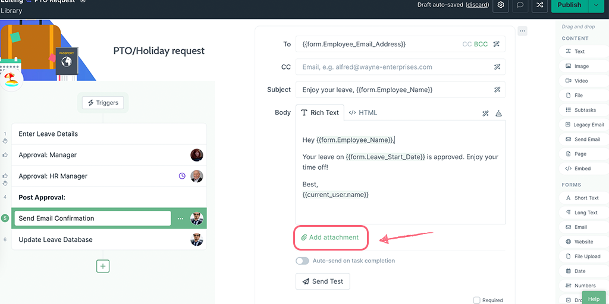Click the Add attachment link
609x304 pixels.
click(x=330, y=237)
